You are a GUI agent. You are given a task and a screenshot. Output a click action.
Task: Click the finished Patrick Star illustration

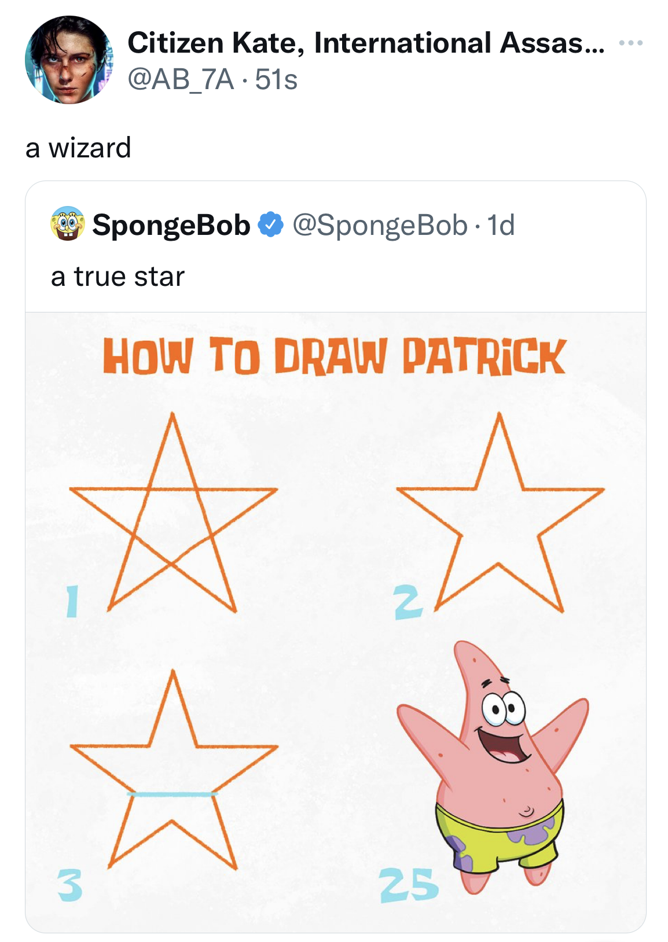[x=493, y=767]
